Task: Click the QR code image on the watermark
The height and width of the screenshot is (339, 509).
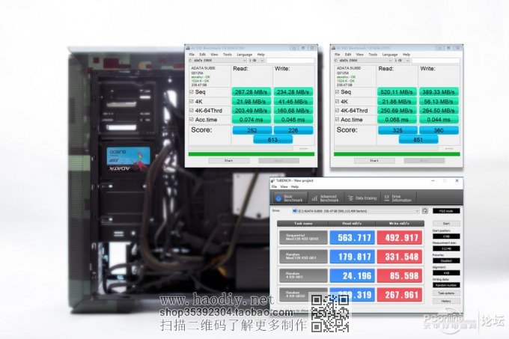Action: click(x=329, y=313)
